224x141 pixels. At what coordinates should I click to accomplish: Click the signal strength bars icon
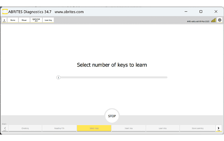tap(213, 20)
